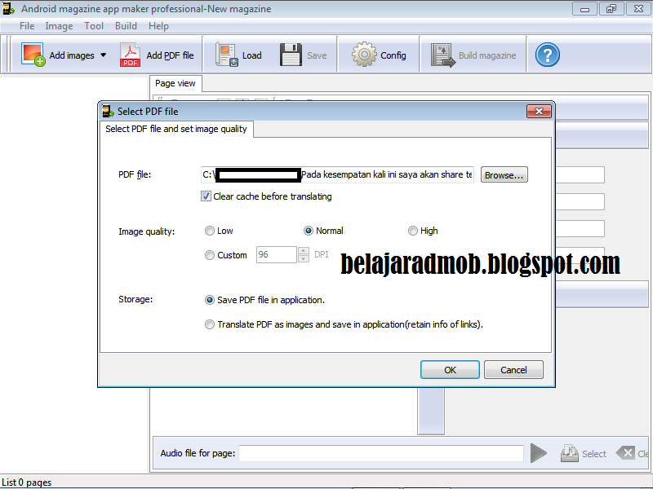The height and width of the screenshot is (489, 653).
Task: Open the blue Help question mark icon
Action: pos(547,55)
